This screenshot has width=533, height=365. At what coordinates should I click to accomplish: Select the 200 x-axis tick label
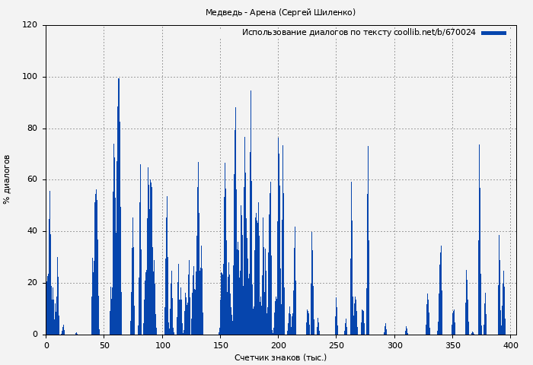click(x=279, y=344)
